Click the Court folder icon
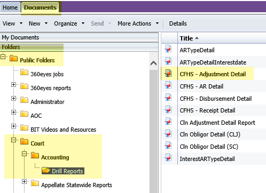The image size is (266, 193). click(24, 142)
